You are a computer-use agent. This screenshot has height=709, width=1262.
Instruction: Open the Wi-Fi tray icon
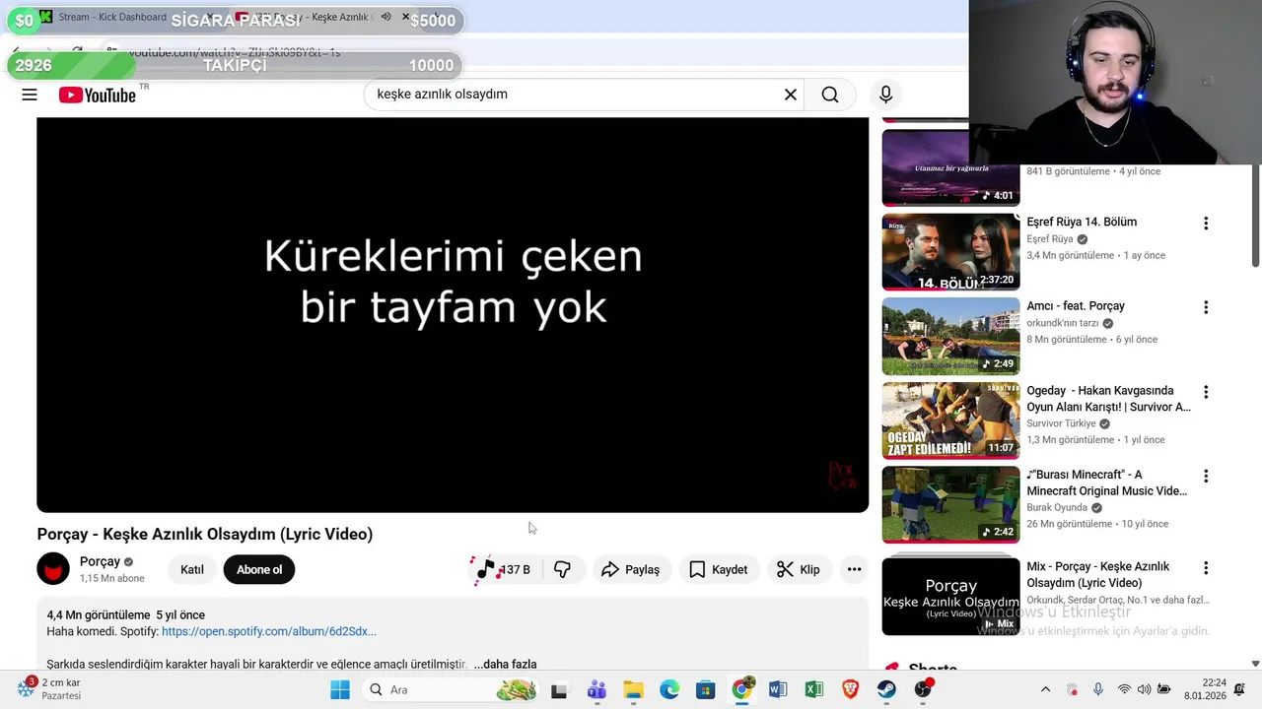point(1124,689)
